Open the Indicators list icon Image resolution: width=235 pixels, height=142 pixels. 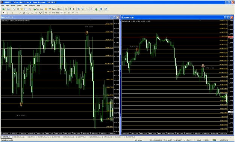(96, 9)
